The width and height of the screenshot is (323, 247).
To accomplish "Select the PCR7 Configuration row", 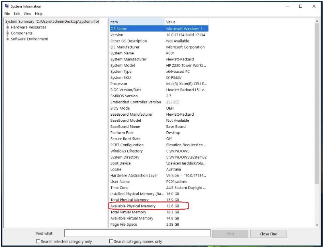I will tap(159, 145).
